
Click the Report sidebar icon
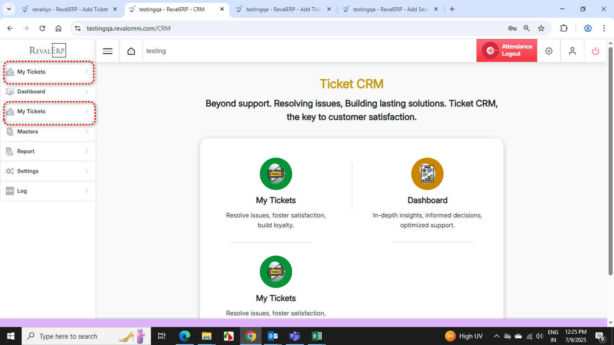(10, 151)
